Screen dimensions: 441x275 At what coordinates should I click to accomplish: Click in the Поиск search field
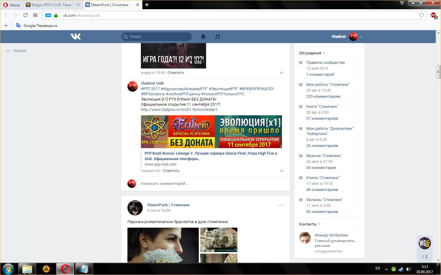[156, 37]
